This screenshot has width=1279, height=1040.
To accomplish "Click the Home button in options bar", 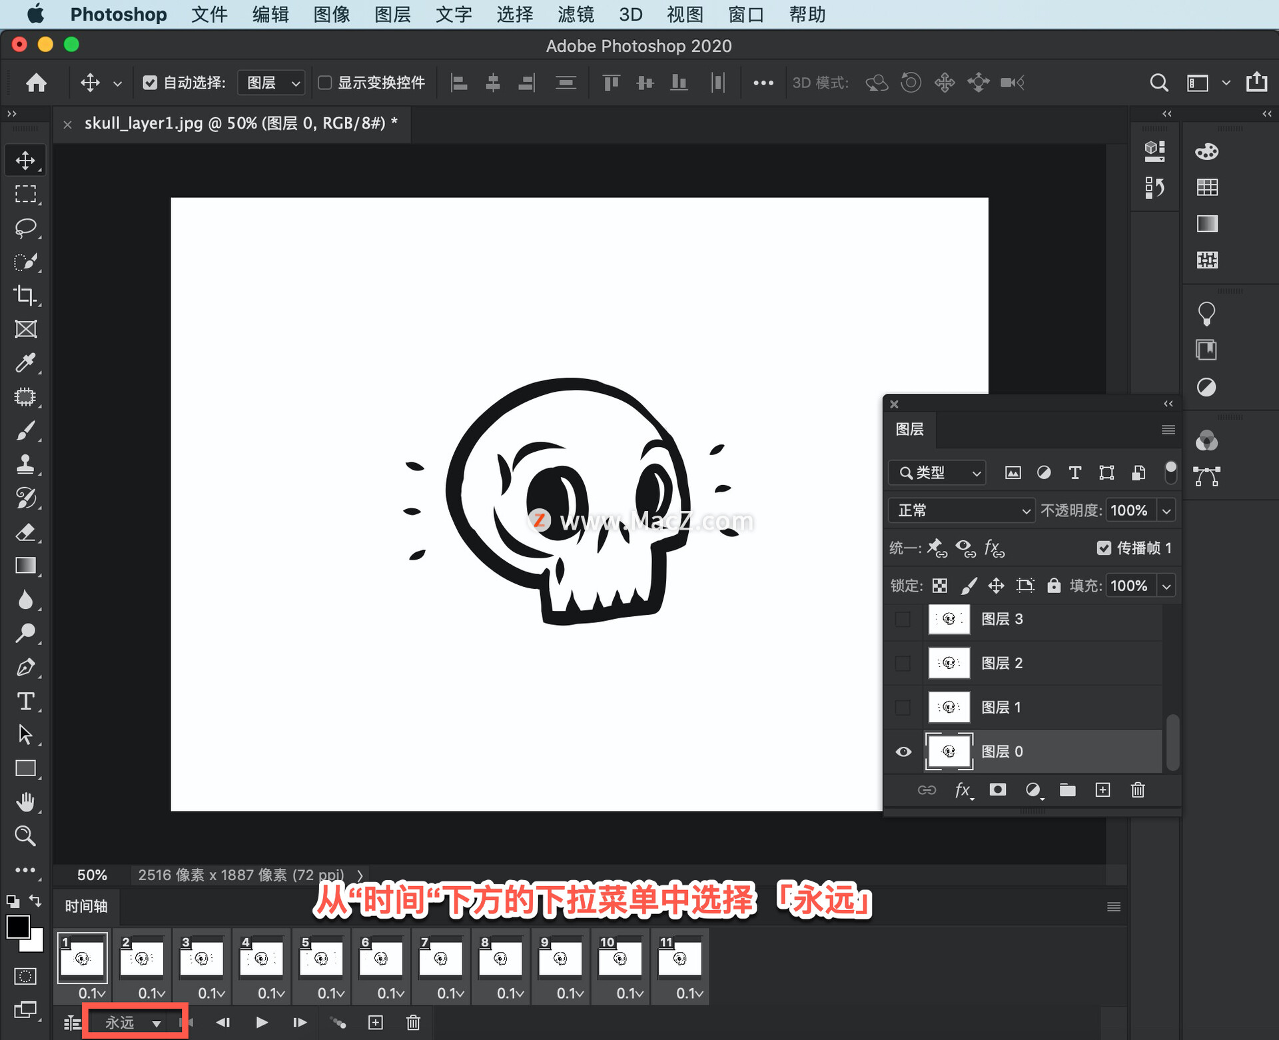I will 36,83.
